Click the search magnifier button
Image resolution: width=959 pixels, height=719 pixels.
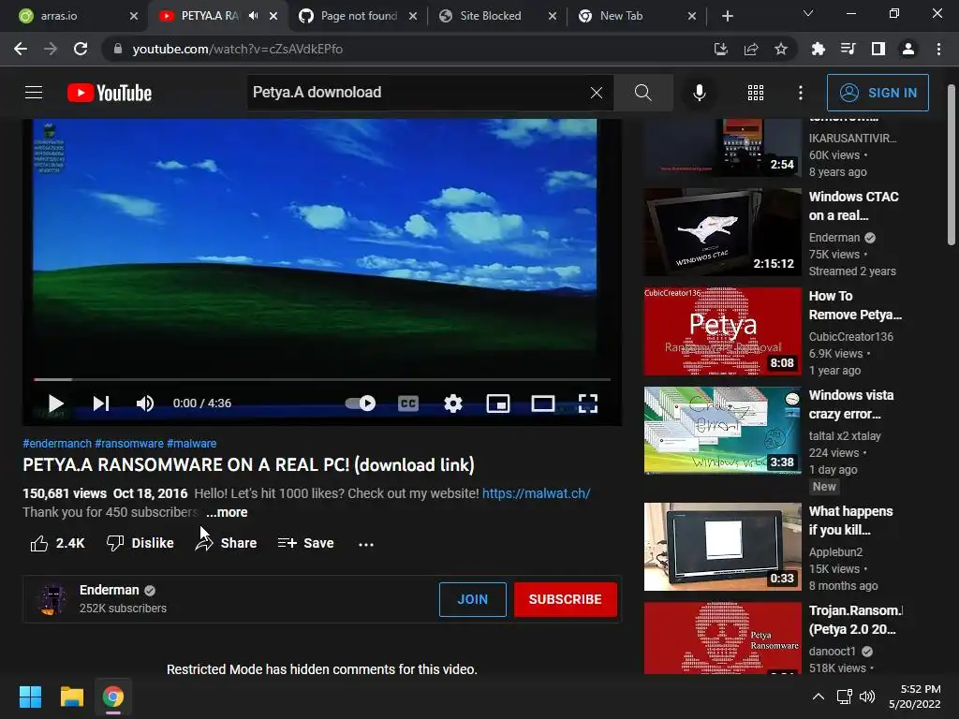point(642,93)
